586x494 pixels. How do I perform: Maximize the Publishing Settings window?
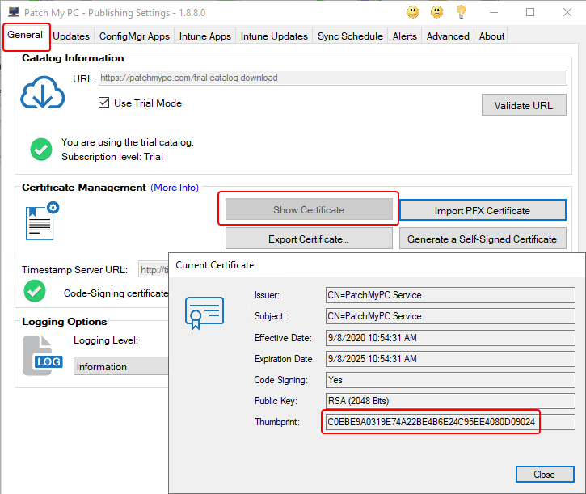pos(530,12)
